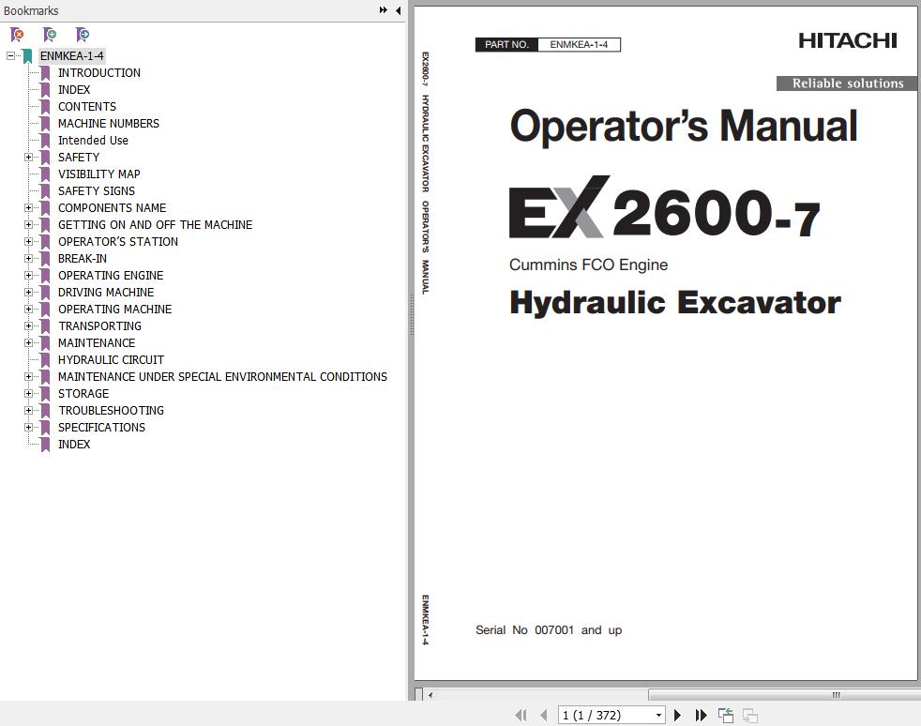Open the last INDEX bookmark after SPECIFICATIONS
Image resolution: width=921 pixels, height=726 pixels.
pos(74,444)
